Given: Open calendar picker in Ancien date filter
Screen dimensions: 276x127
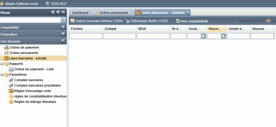Looking at the screenshot, I should [x=204, y=36].
